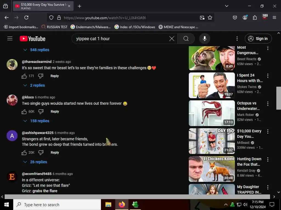
Task: Like the @kloco comment
Action: pyautogui.click(x=24, y=112)
